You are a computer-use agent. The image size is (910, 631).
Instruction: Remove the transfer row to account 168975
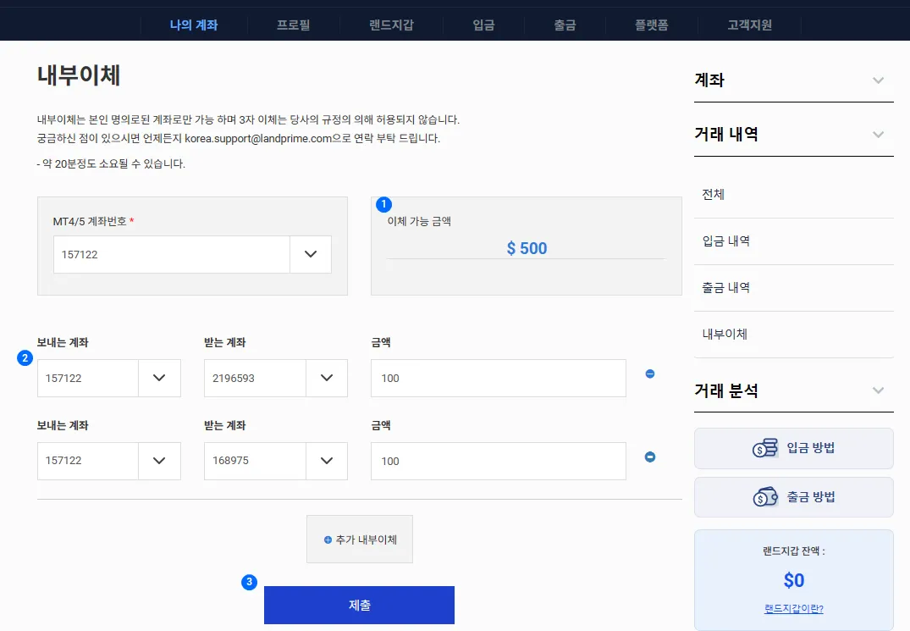(x=650, y=457)
